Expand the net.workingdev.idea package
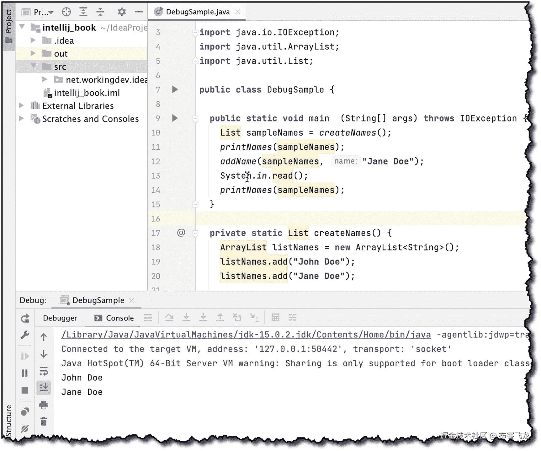This screenshot has height=451, width=541. pyautogui.click(x=45, y=79)
